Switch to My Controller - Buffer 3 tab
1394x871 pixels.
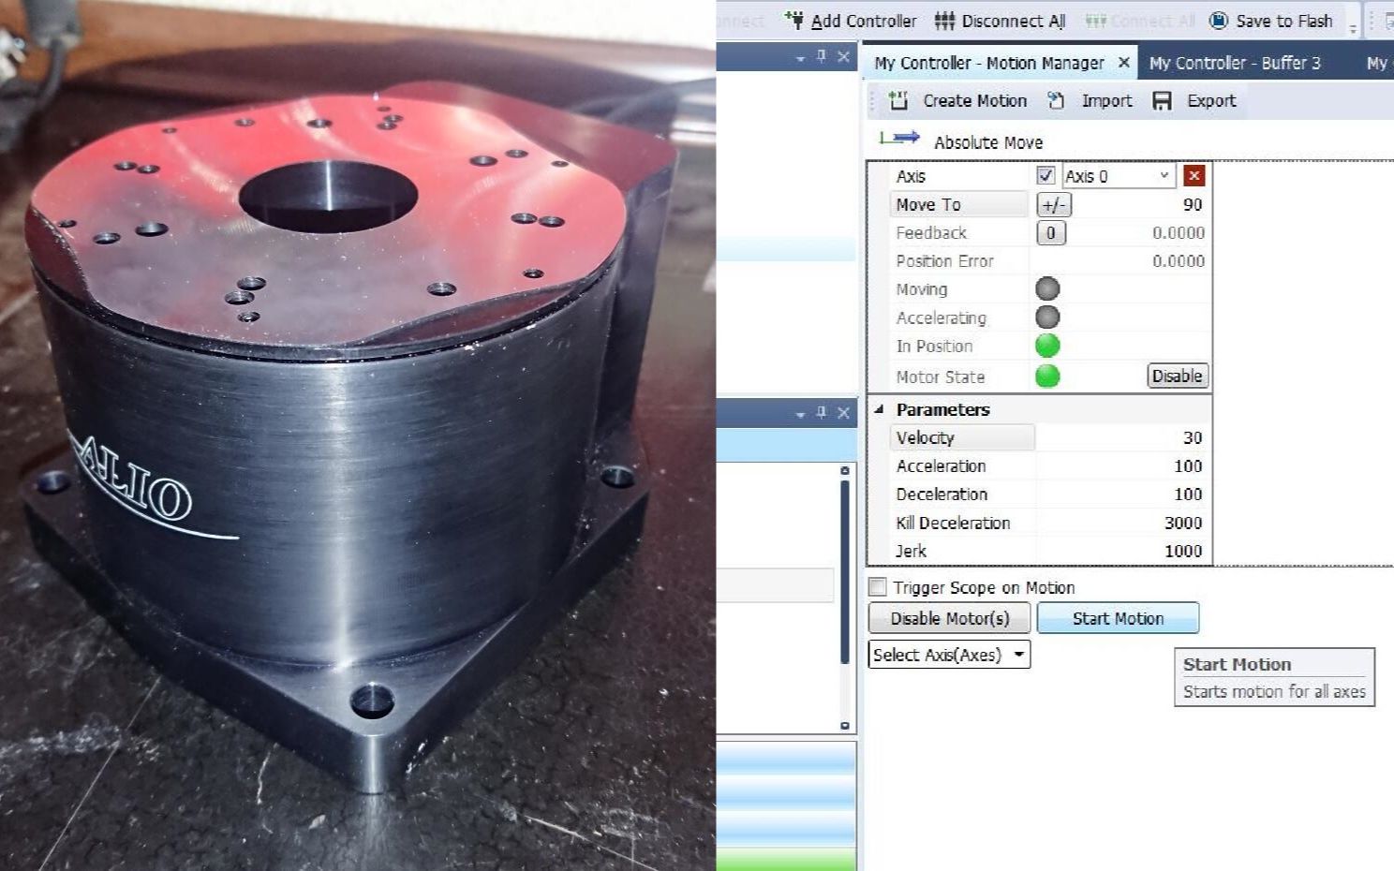click(1235, 63)
